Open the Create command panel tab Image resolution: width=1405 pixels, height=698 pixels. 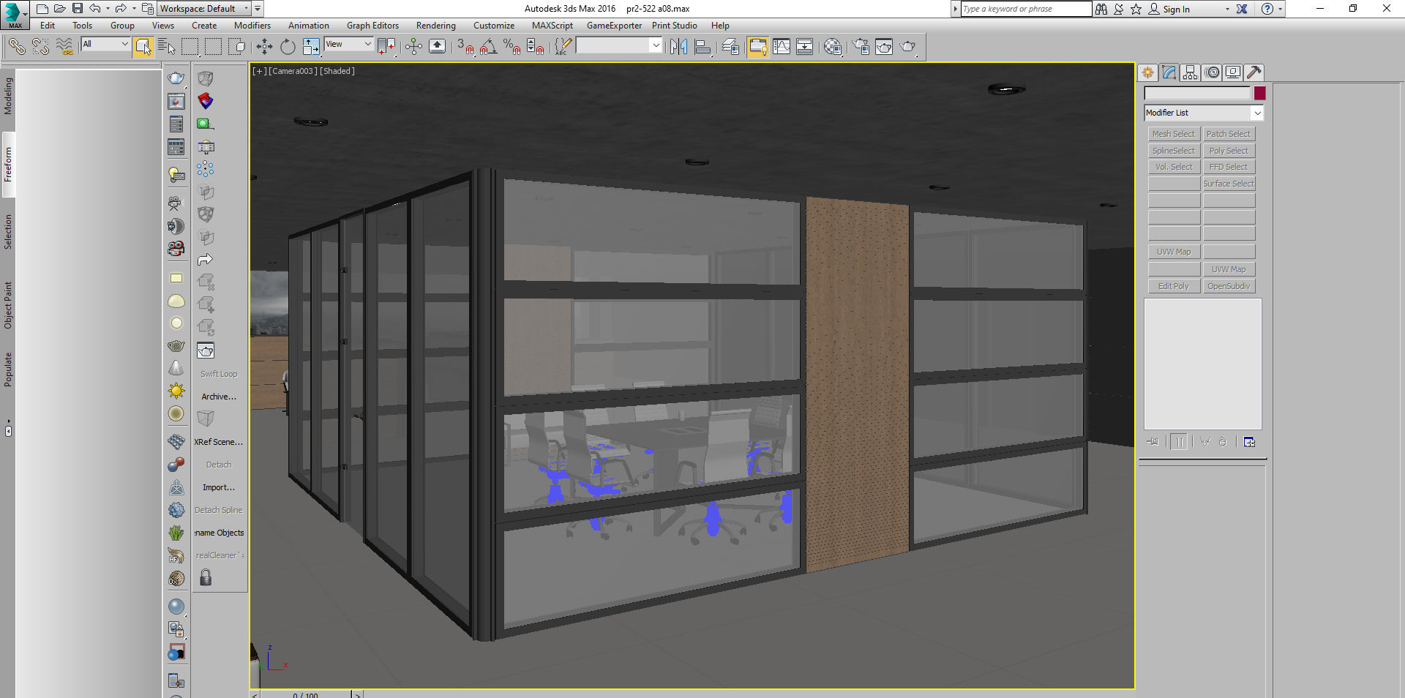(x=1147, y=72)
